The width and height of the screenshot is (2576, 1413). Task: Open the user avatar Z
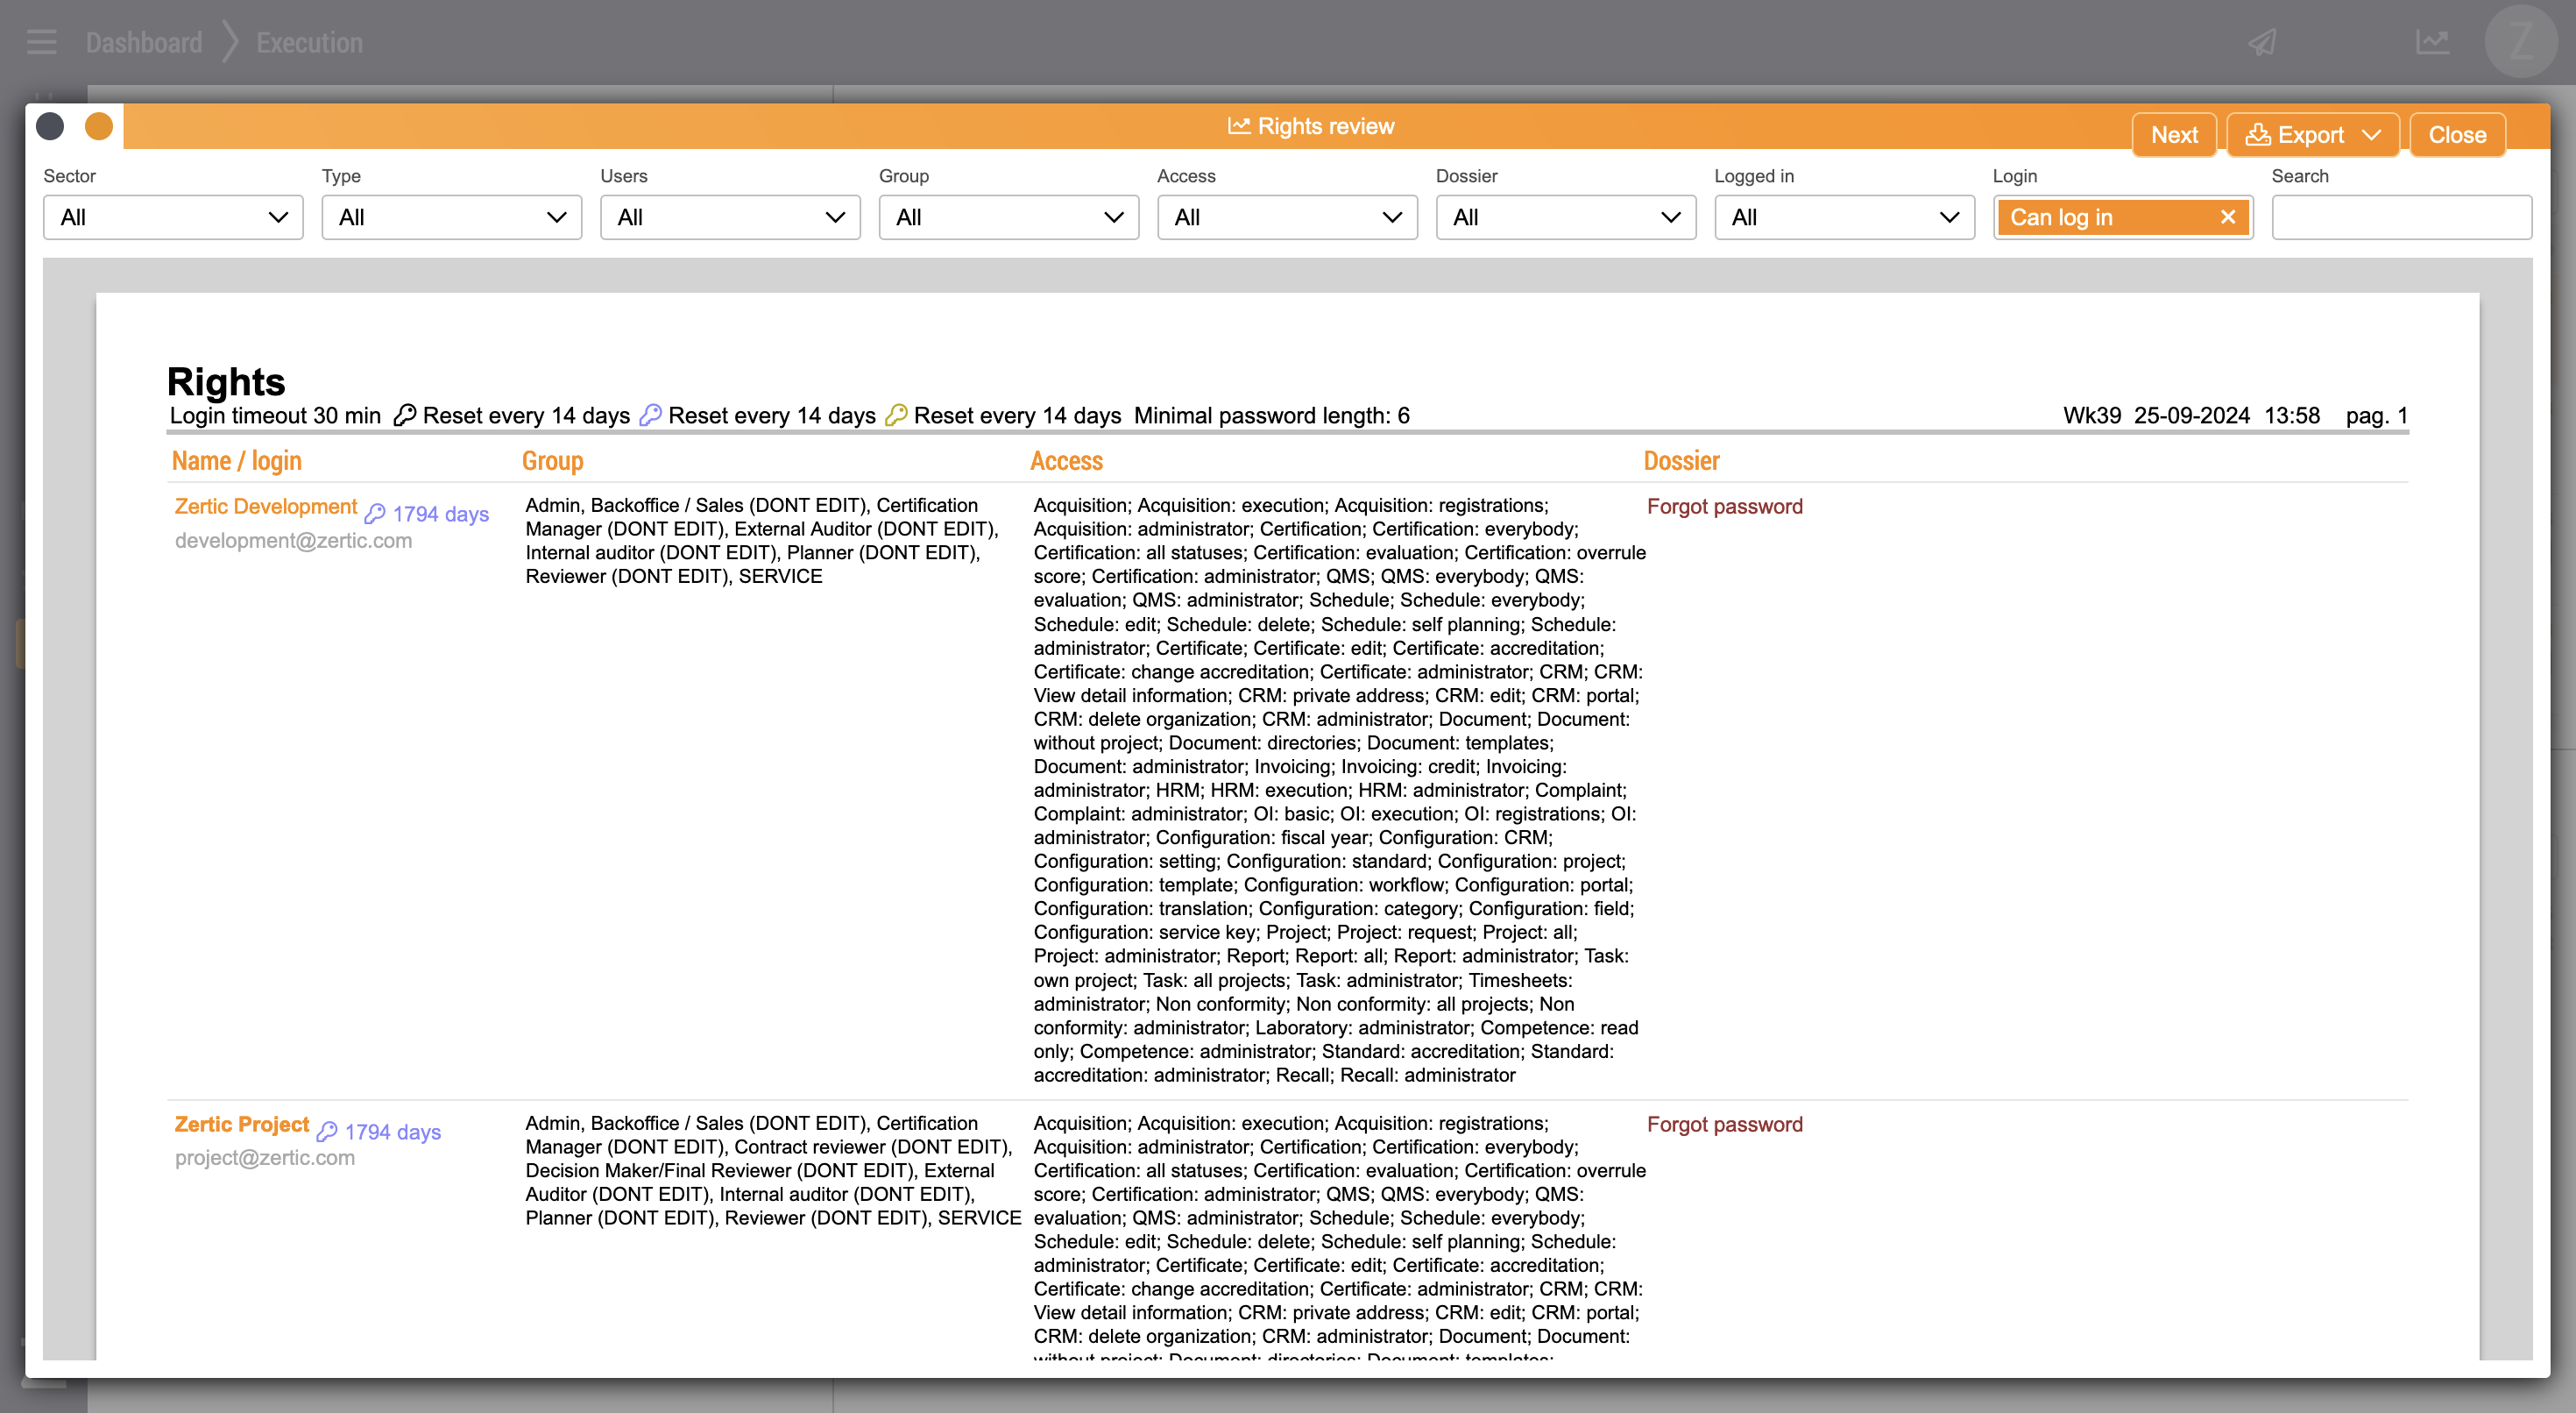tap(2520, 42)
